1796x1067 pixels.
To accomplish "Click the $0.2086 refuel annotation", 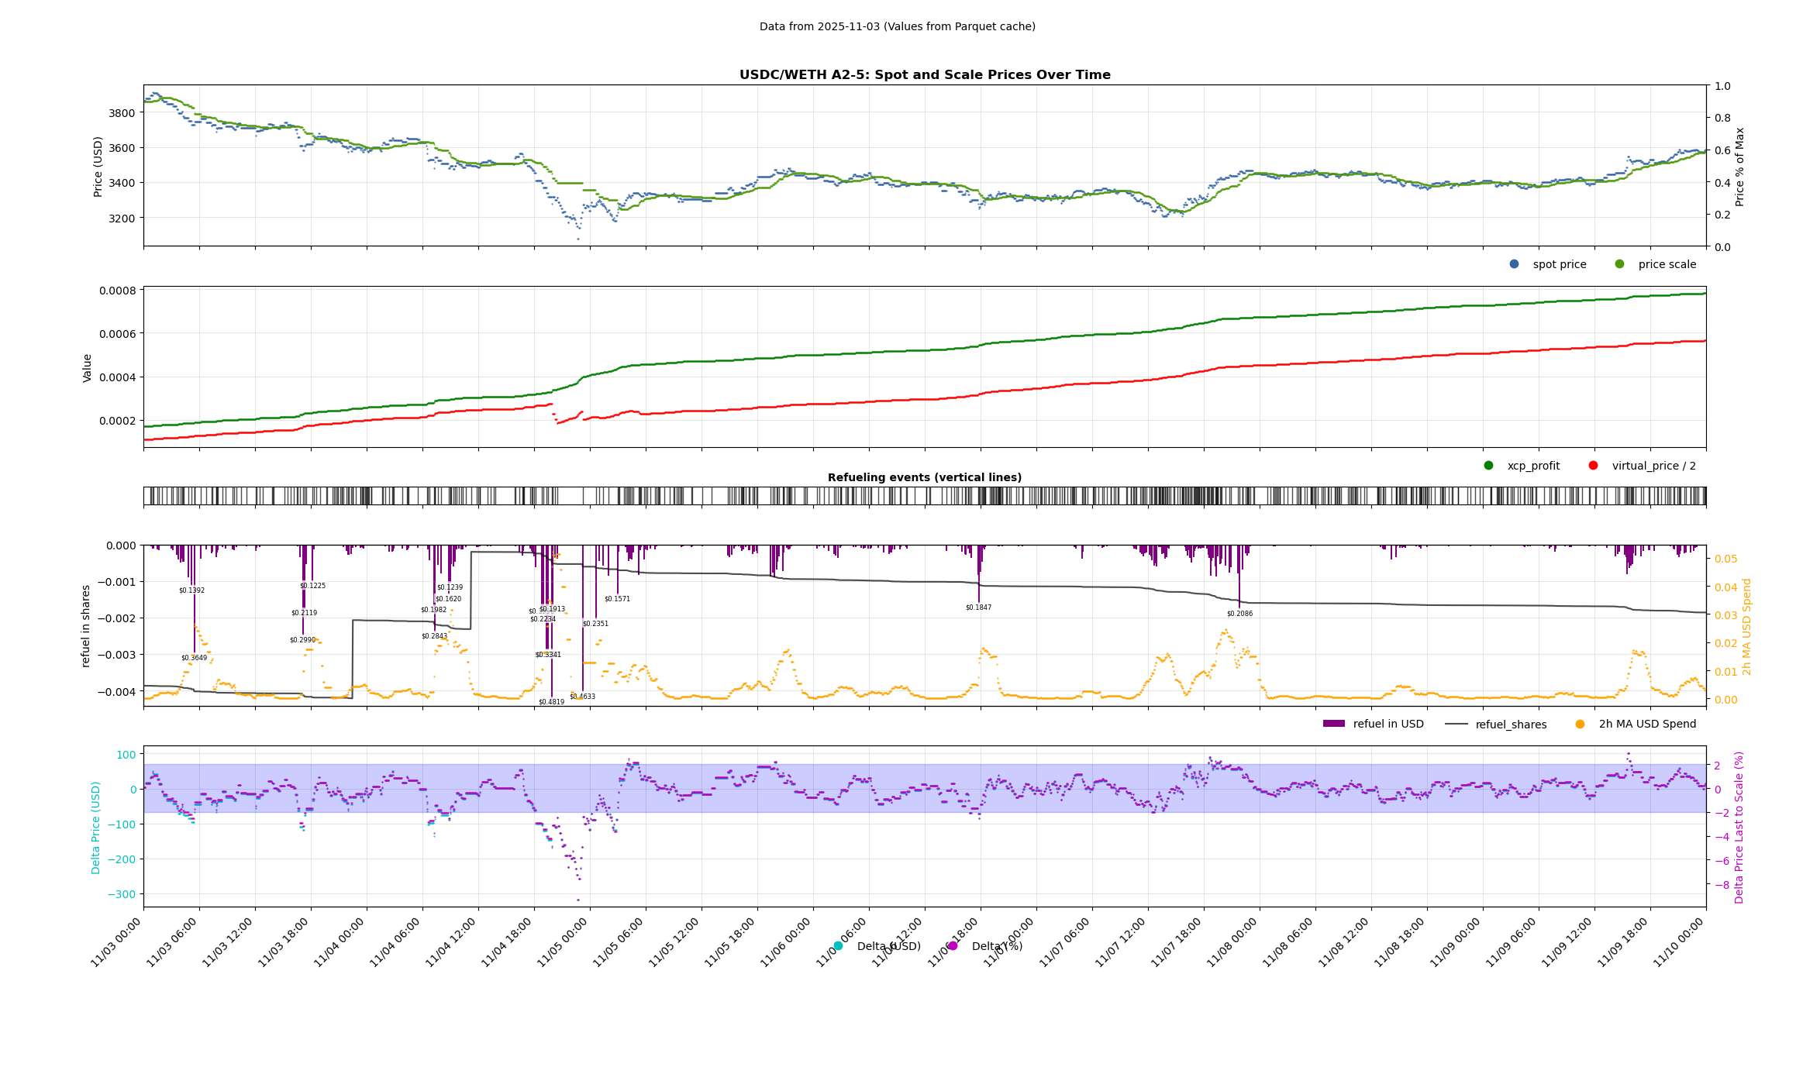I will coord(1239,614).
